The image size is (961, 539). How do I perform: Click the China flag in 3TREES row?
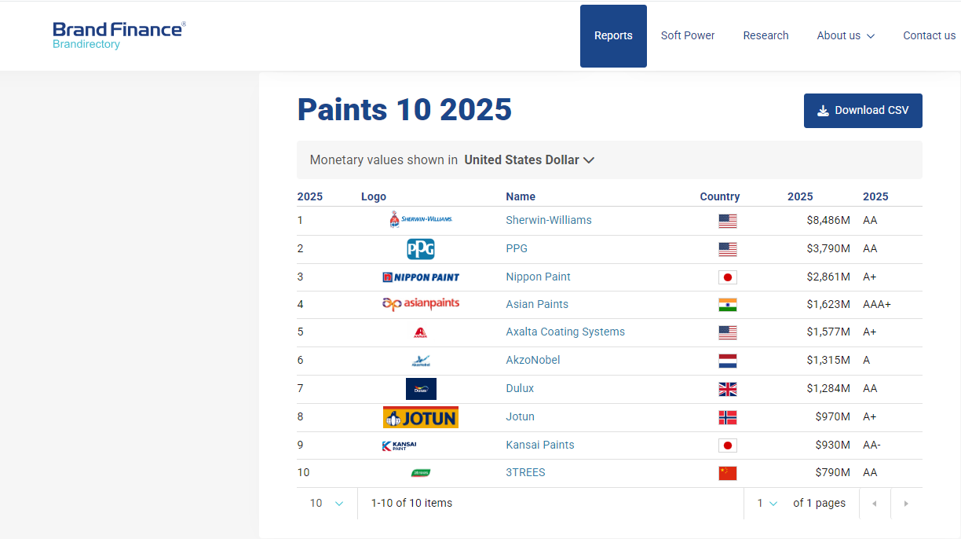tap(728, 473)
